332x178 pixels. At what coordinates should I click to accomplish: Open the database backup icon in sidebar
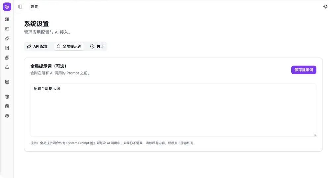click(7, 106)
